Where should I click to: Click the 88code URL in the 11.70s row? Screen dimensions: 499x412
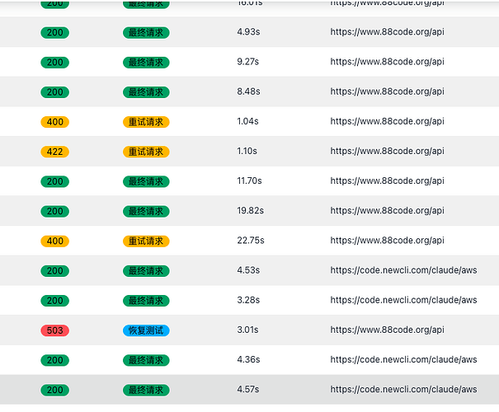pos(387,181)
